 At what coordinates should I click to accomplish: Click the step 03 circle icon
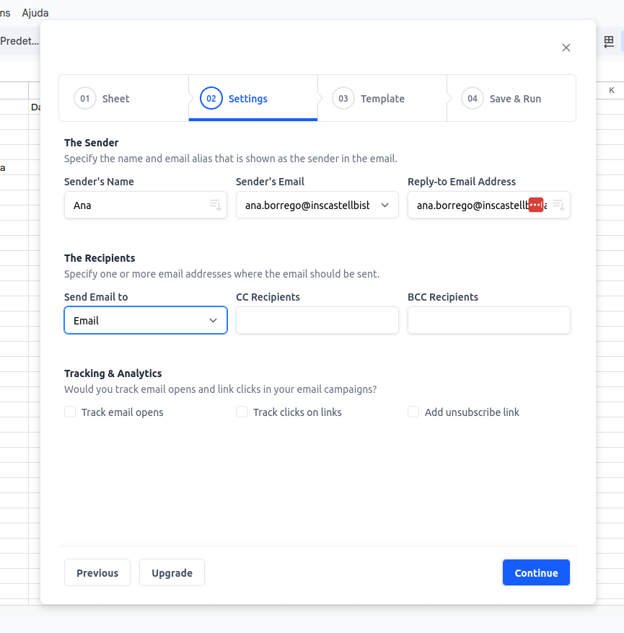pos(343,99)
